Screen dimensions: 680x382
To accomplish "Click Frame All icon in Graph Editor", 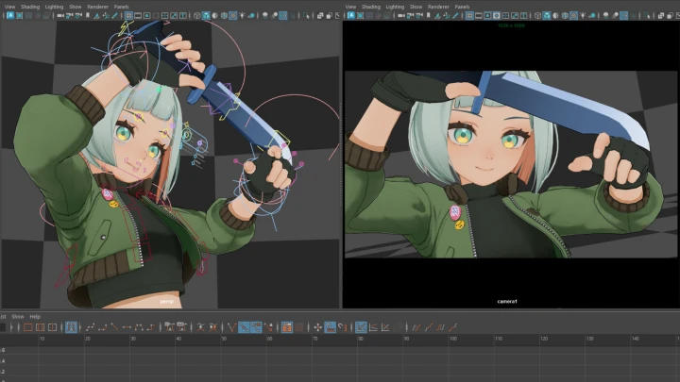I will click(27, 327).
